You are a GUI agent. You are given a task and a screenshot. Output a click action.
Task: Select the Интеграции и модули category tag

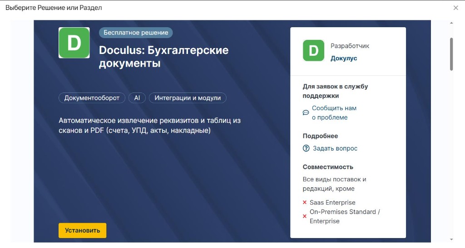tap(188, 98)
